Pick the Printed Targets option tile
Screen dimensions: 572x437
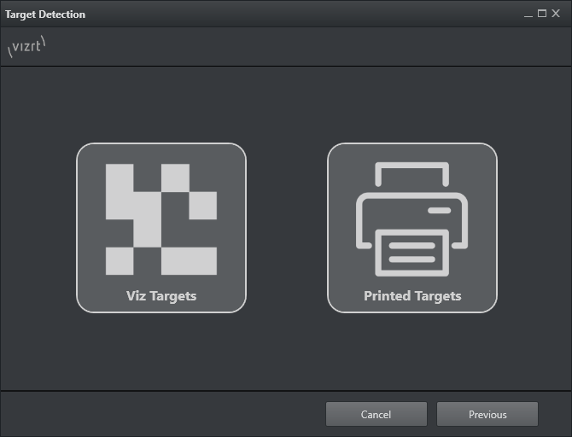pyautogui.click(x=412, y=227)
